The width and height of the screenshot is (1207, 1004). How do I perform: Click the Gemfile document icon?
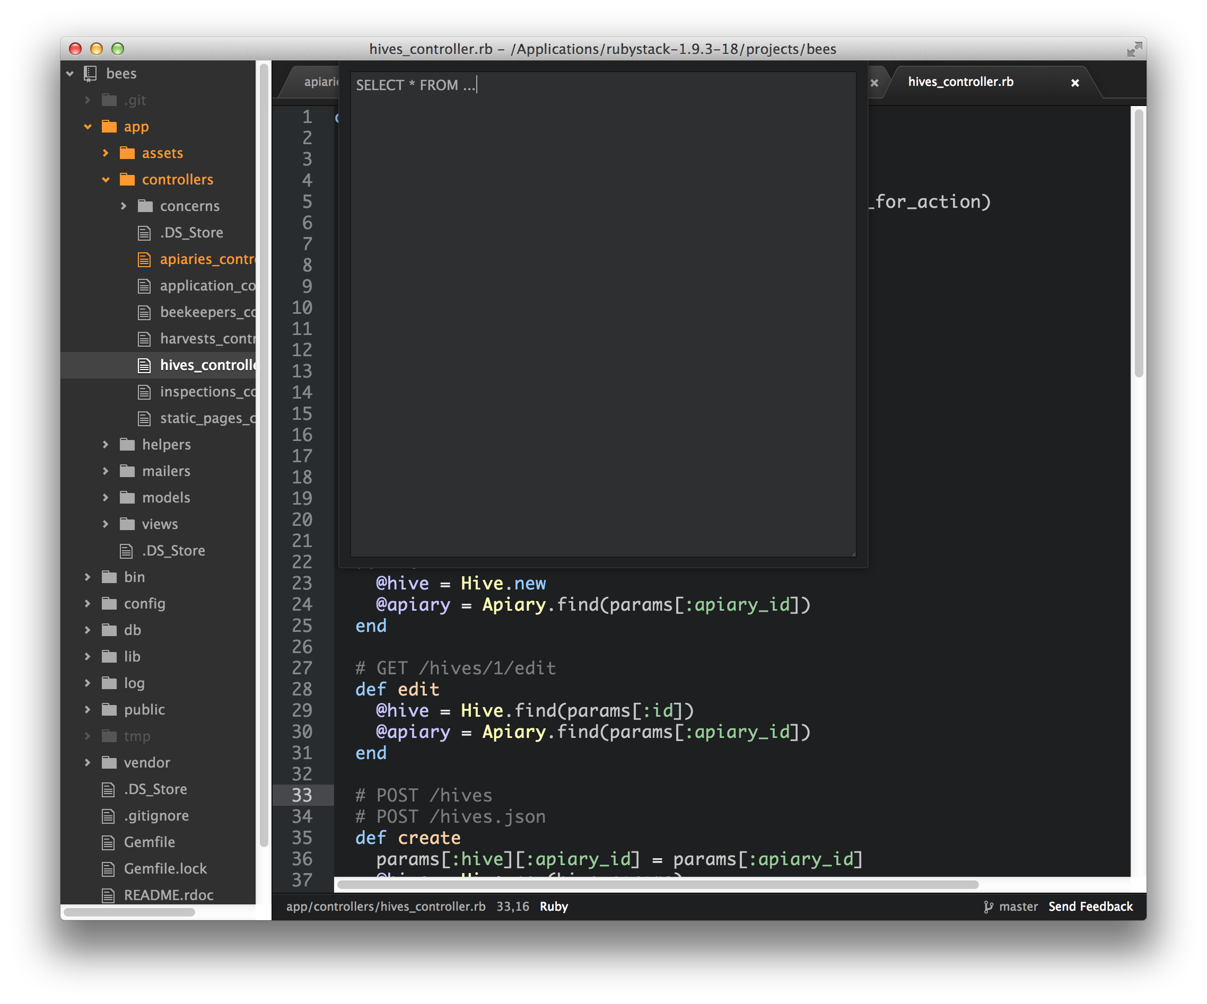(x=108, y=843)
